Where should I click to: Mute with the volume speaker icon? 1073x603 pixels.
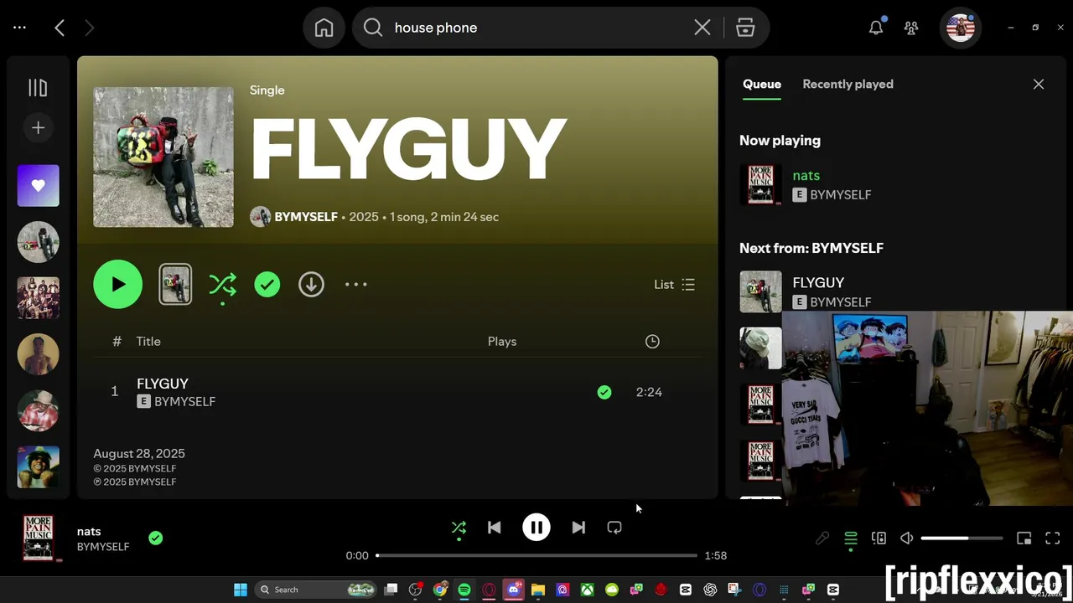tap(906, 539)
